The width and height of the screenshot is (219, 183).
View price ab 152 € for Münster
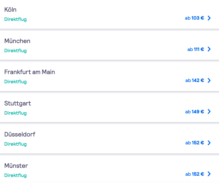pyautogui.click(x=195, y=174)
